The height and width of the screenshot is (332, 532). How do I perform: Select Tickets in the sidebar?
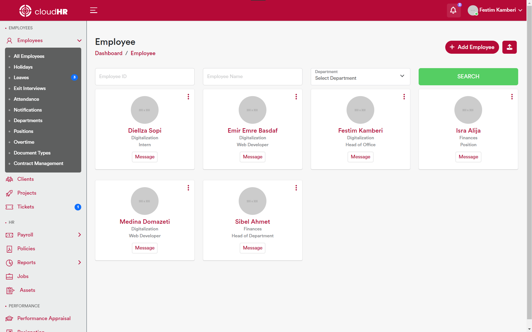(x=26, y=207)
